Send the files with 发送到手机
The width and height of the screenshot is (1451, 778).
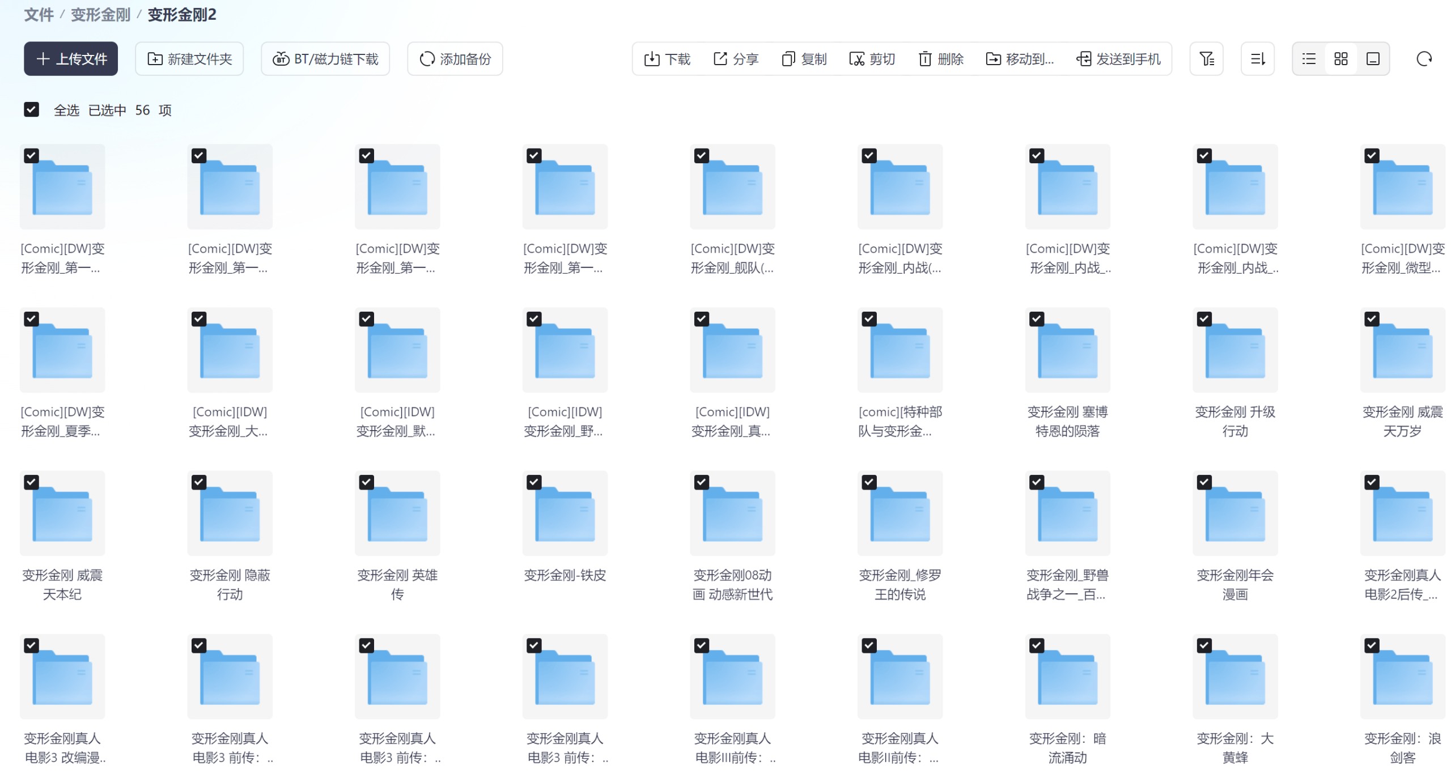pos(1118,59)
